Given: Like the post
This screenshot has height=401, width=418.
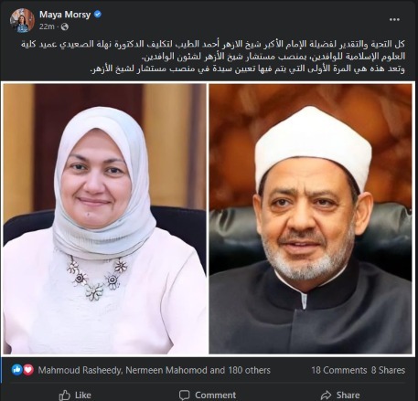Looking at the screenshot, I should [x=75, y=396].
